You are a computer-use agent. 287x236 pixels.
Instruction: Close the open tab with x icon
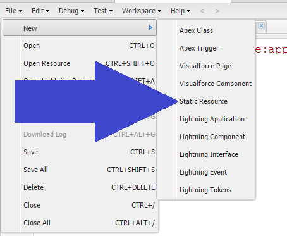point(261,26)
